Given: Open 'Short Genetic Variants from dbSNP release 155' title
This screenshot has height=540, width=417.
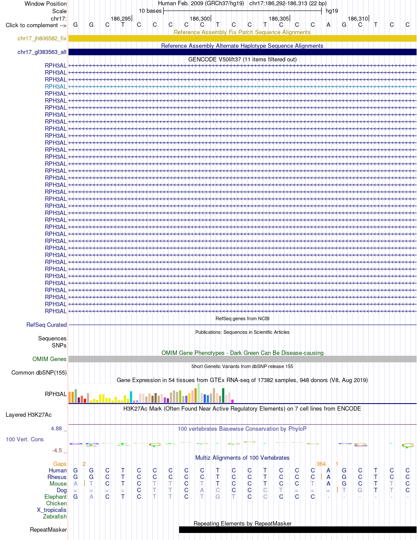Looking at the screenshot, I should tap(242, 366).
